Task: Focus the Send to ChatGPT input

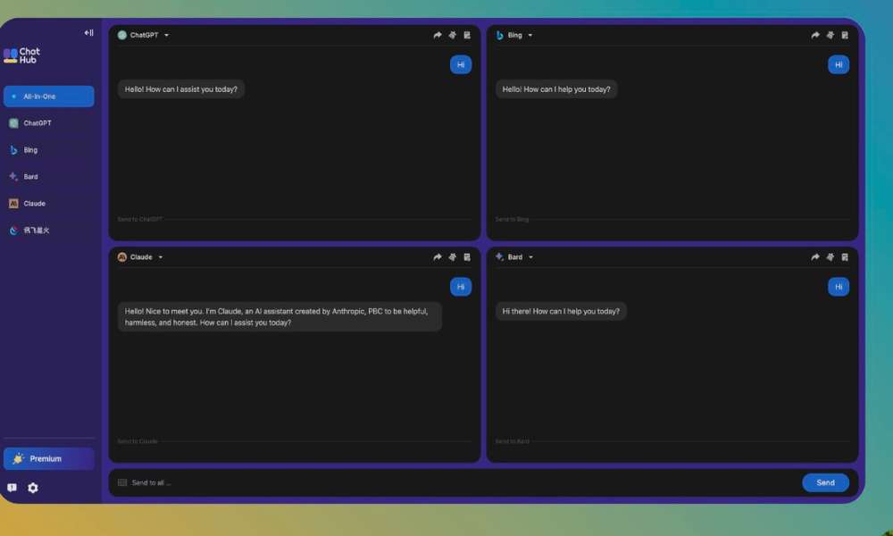Action: coord(295,219)
